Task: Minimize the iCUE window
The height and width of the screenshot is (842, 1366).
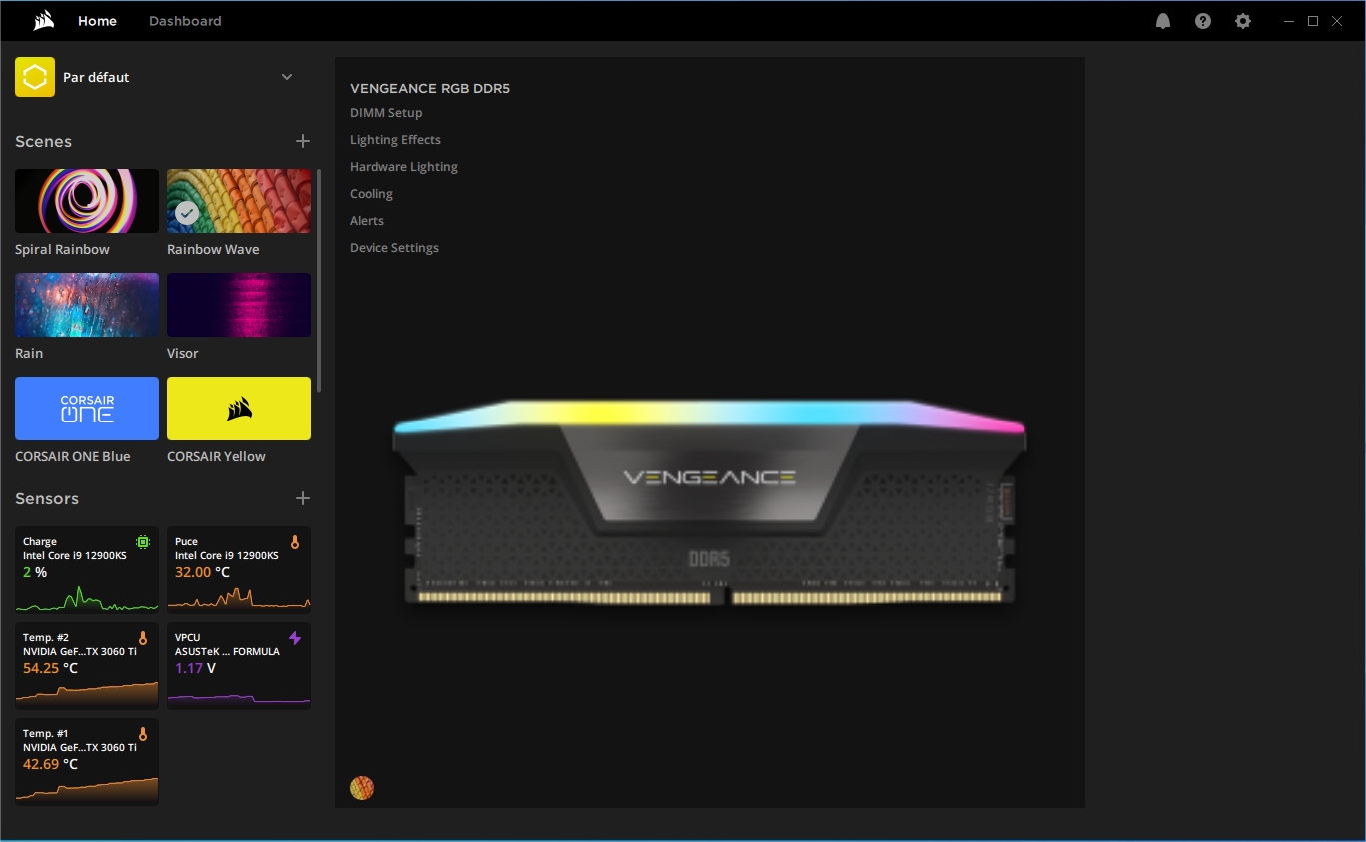Action: 1288,20
